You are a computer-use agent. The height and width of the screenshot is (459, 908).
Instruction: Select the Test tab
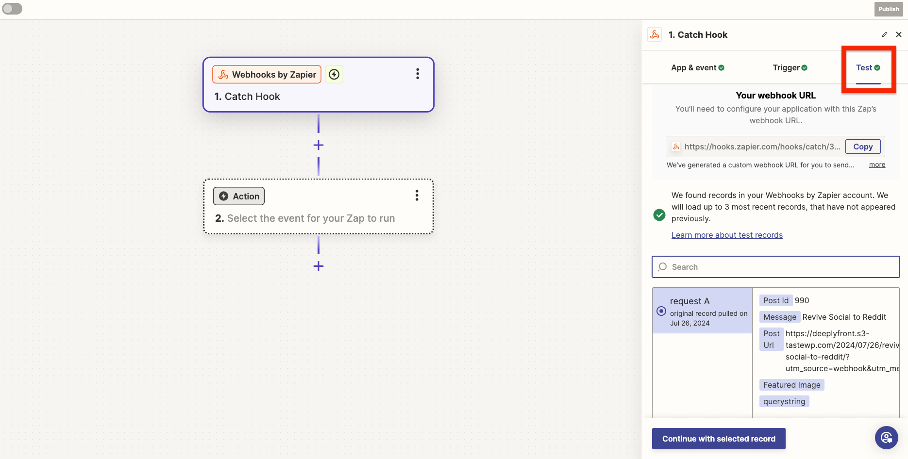click(x=868, y=68)
